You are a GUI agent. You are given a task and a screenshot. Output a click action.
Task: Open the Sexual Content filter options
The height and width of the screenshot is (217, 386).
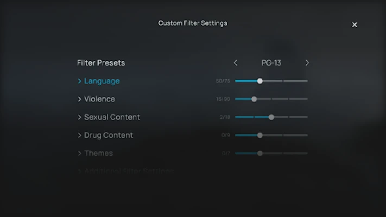coord(112,117)
